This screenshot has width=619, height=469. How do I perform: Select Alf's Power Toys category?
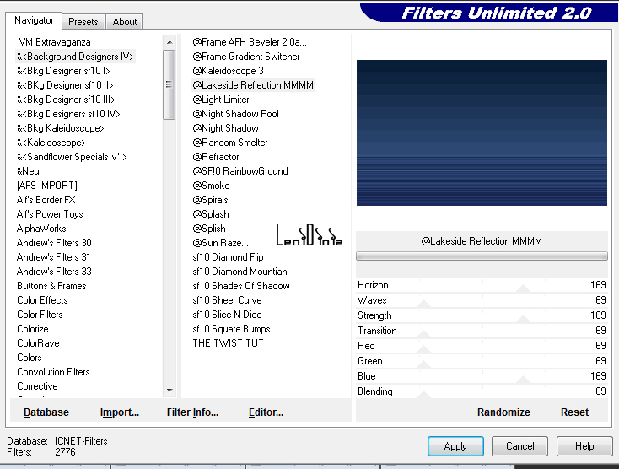(x=50, y=214)
